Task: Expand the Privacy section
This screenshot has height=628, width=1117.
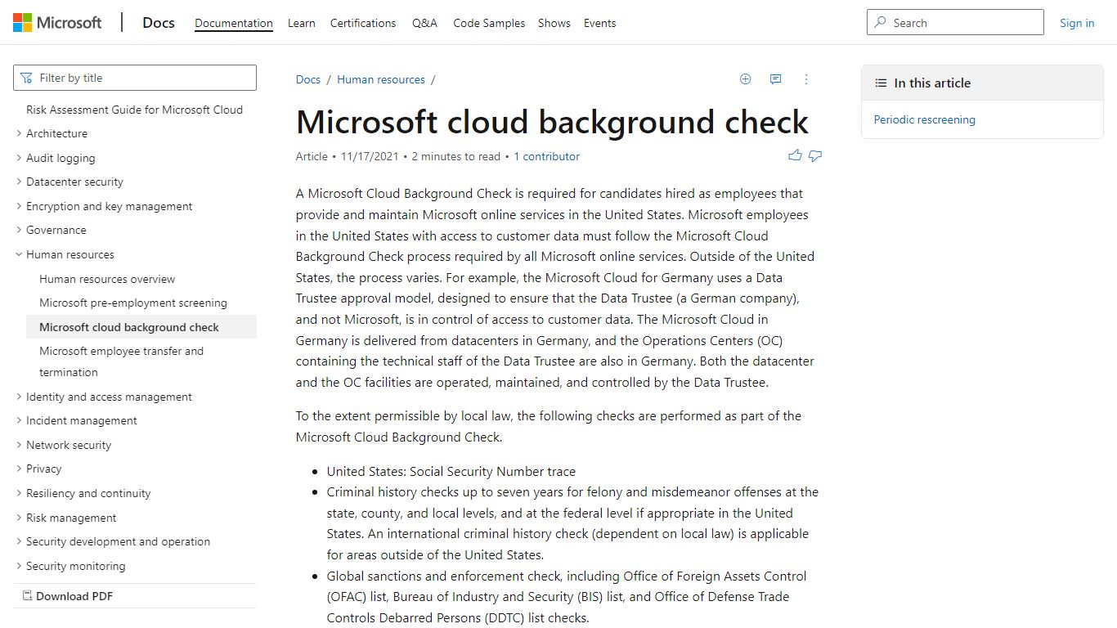Action: pyautogui.click(x=19, y=469)
